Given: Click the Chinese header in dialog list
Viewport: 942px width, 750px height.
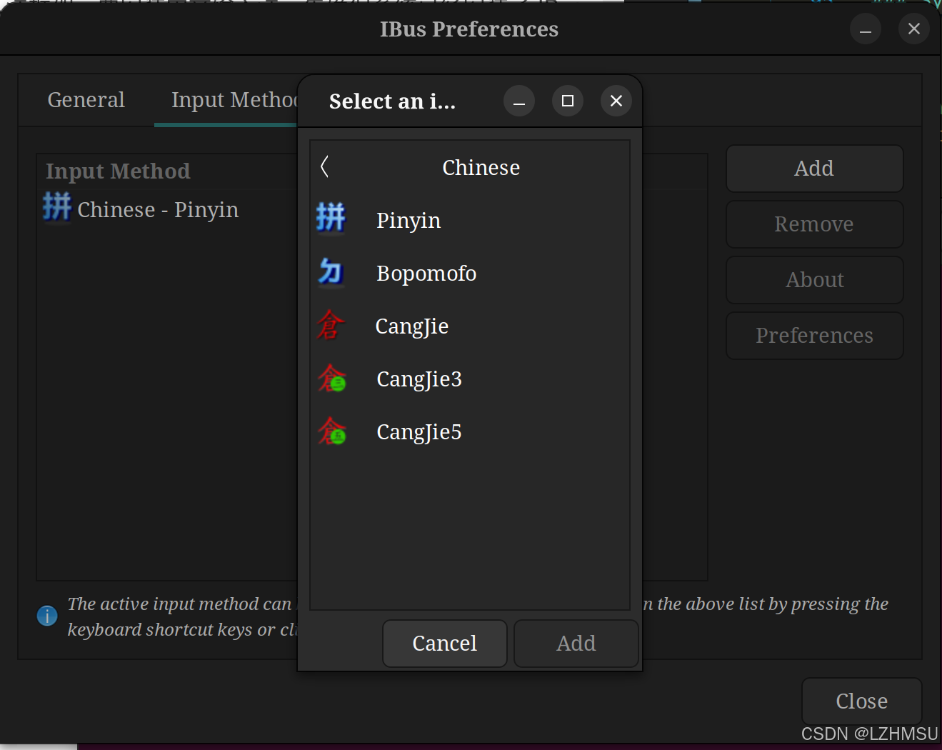Looking at the screenshot, I should pyautogui.click(x=481, y=167).
